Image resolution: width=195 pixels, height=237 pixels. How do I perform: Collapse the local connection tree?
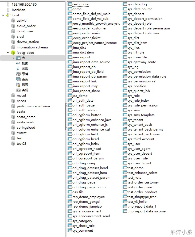tap(3, 15)
